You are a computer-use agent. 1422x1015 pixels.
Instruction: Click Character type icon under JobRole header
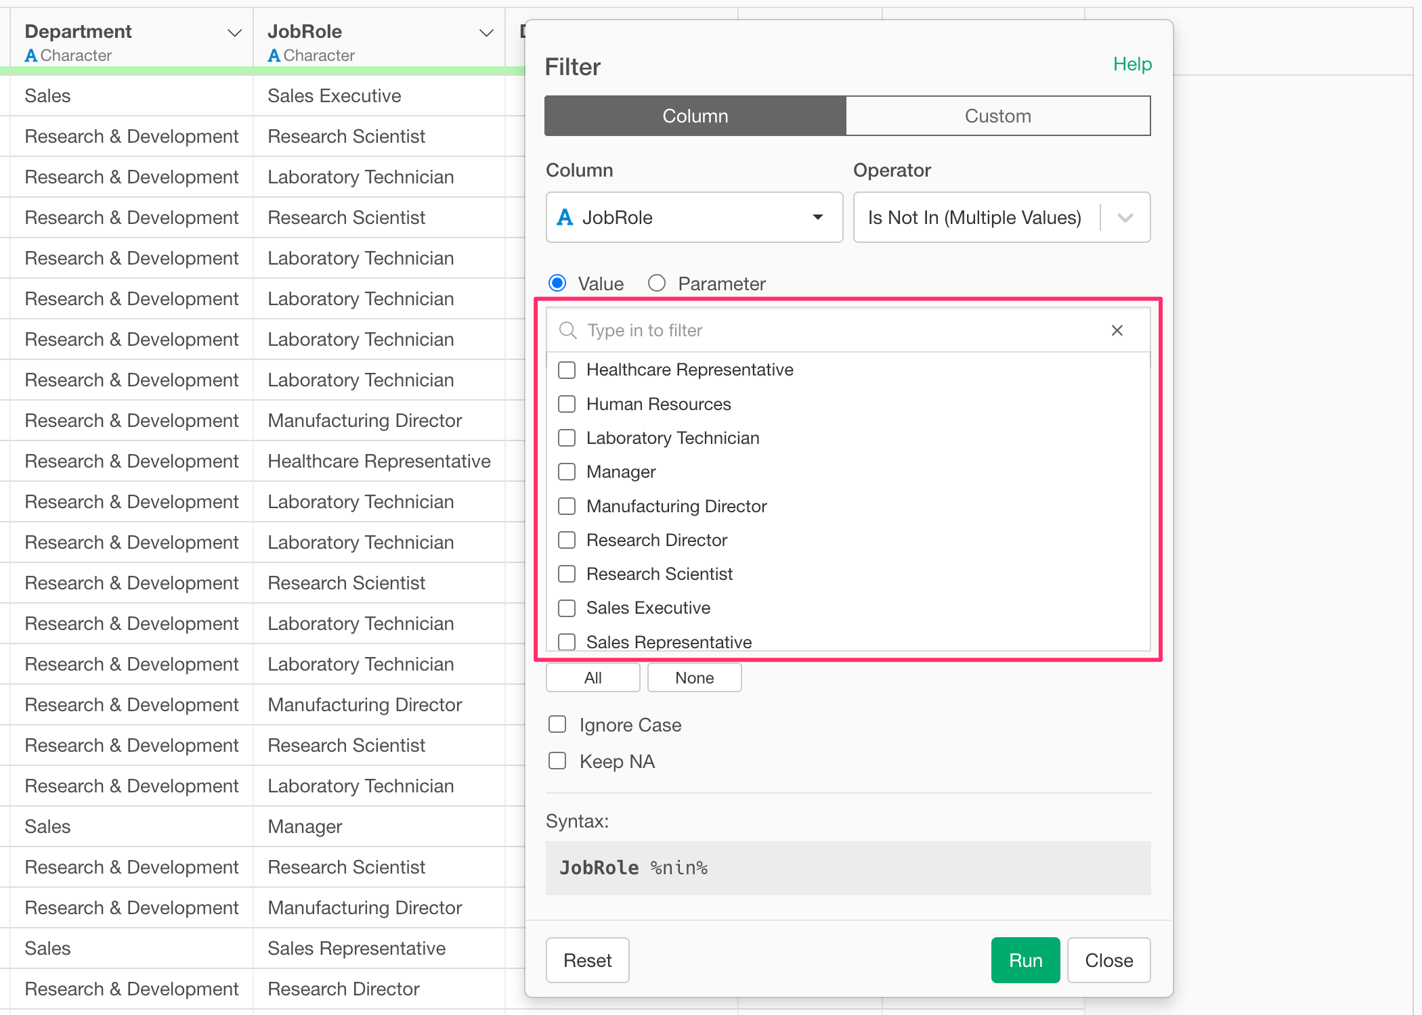(x=274, y=55)
